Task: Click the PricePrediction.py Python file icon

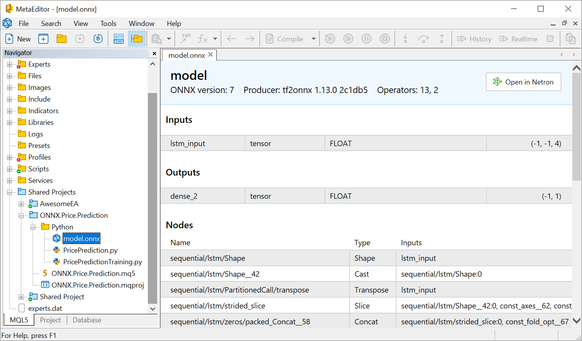Action: tap(57, 250)
